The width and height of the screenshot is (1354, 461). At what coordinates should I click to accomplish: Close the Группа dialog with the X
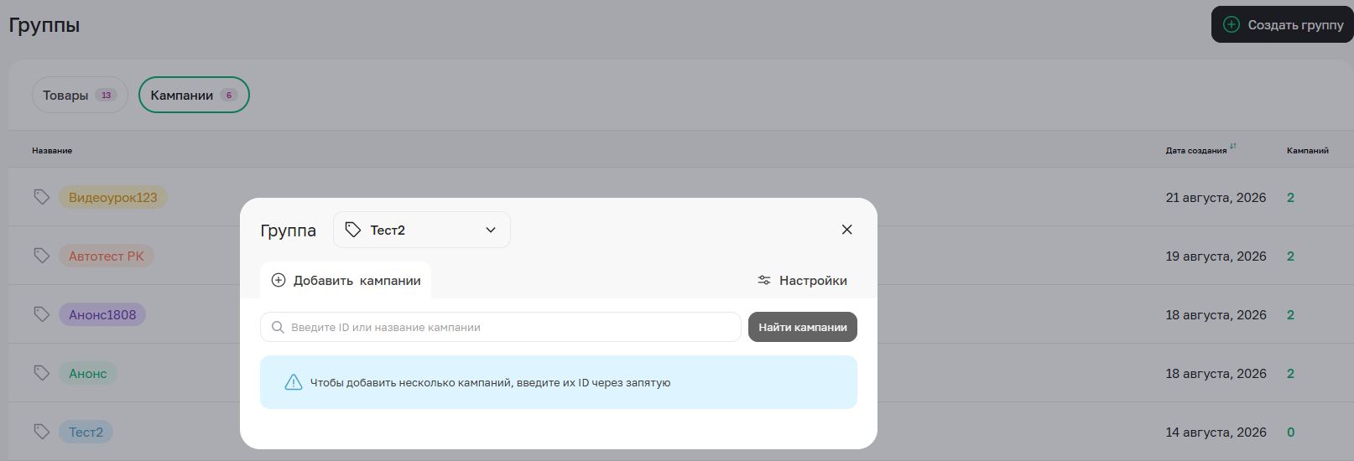click(x=846, y=230)
